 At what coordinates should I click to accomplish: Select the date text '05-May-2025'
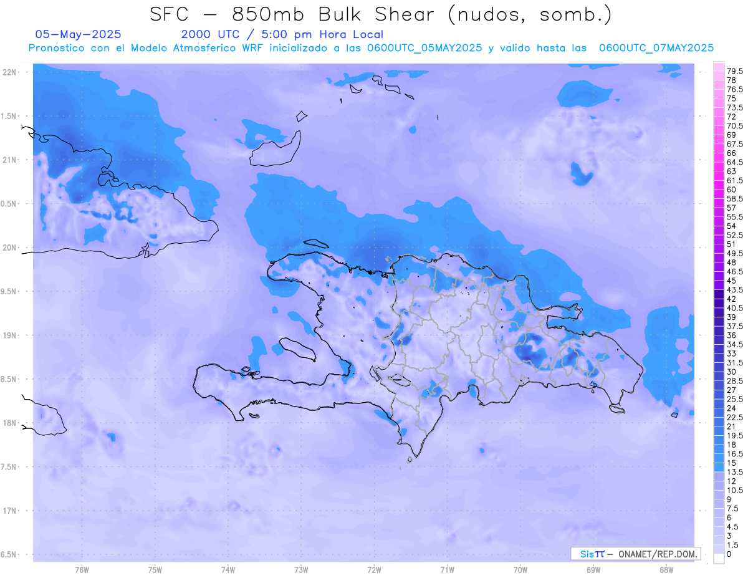click(x=78, y=34)
